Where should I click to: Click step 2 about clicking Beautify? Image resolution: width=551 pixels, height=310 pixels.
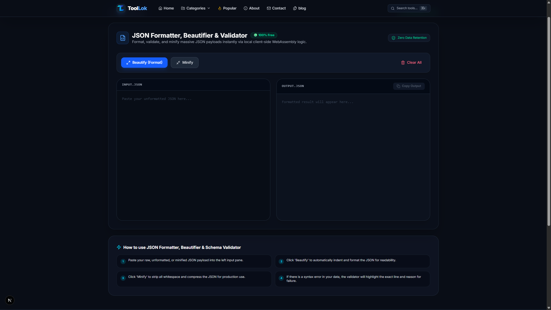click(352, 261)
